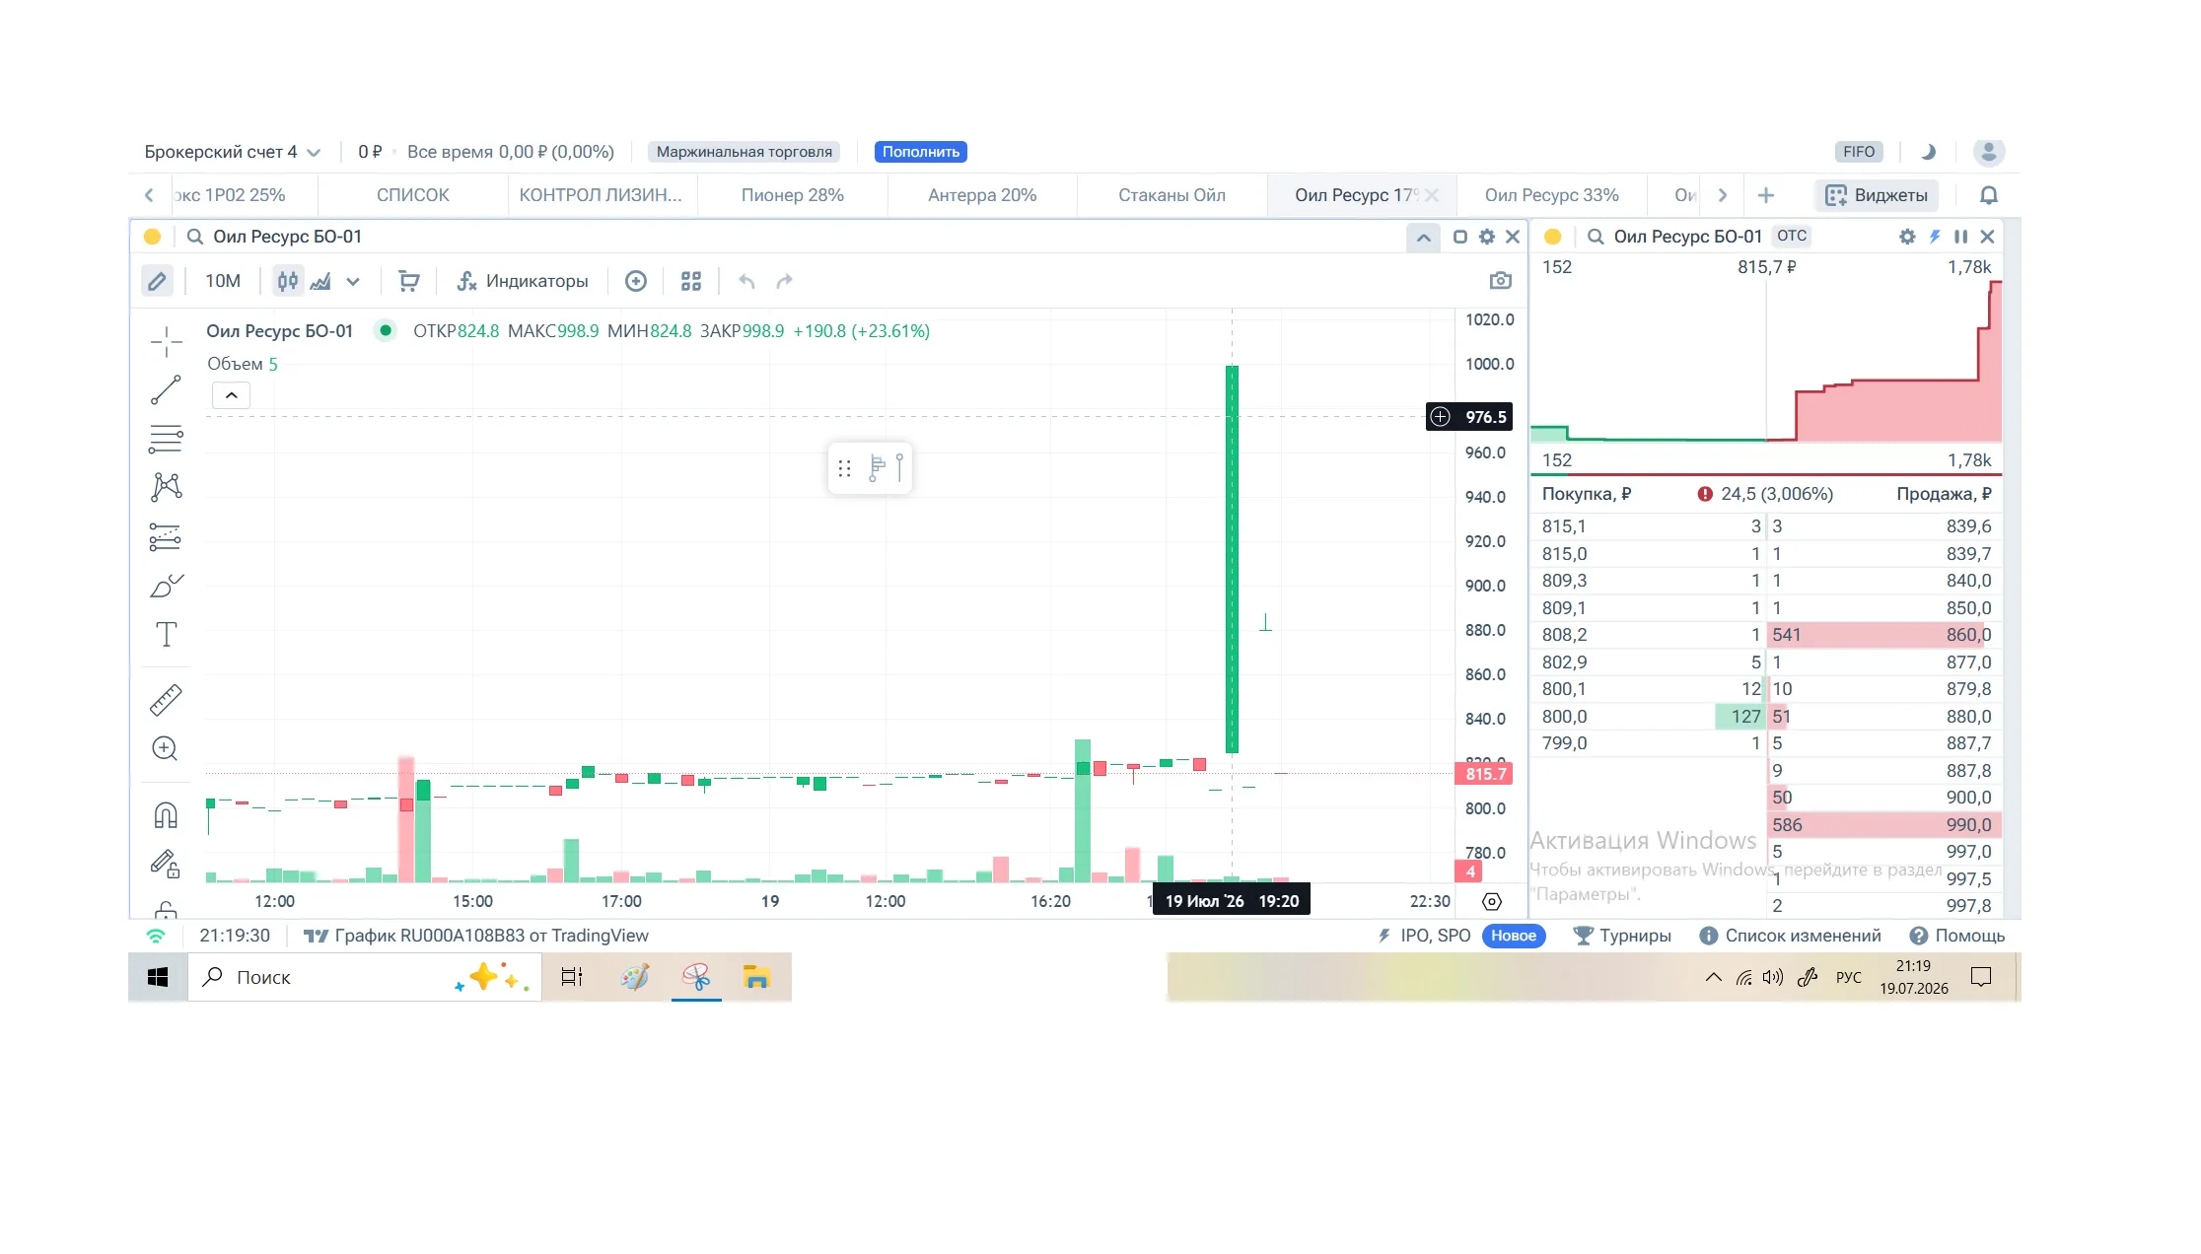Image resolution: width=2201 pixels, height=1254 pixels.
Task: Collapse the Объем indicator legend
Action: [x=231, y=395]
